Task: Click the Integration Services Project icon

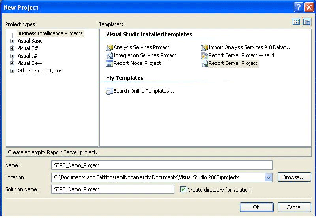Action: (109, 56)
